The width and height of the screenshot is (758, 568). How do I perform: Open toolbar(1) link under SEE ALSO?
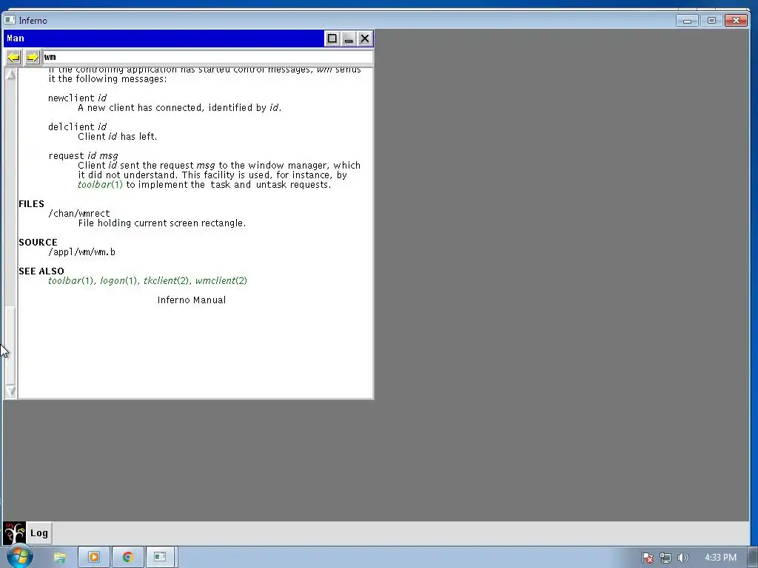point(70,280)
